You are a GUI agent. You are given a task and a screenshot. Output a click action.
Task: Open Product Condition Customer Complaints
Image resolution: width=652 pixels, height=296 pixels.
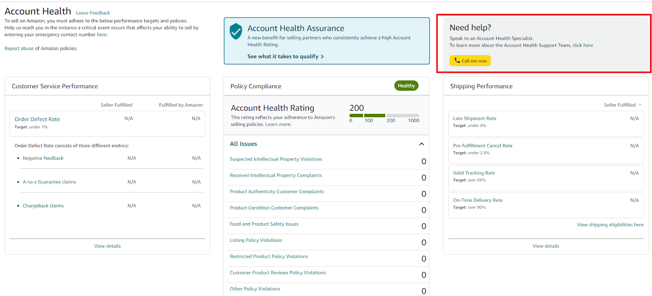coord(274,208)
